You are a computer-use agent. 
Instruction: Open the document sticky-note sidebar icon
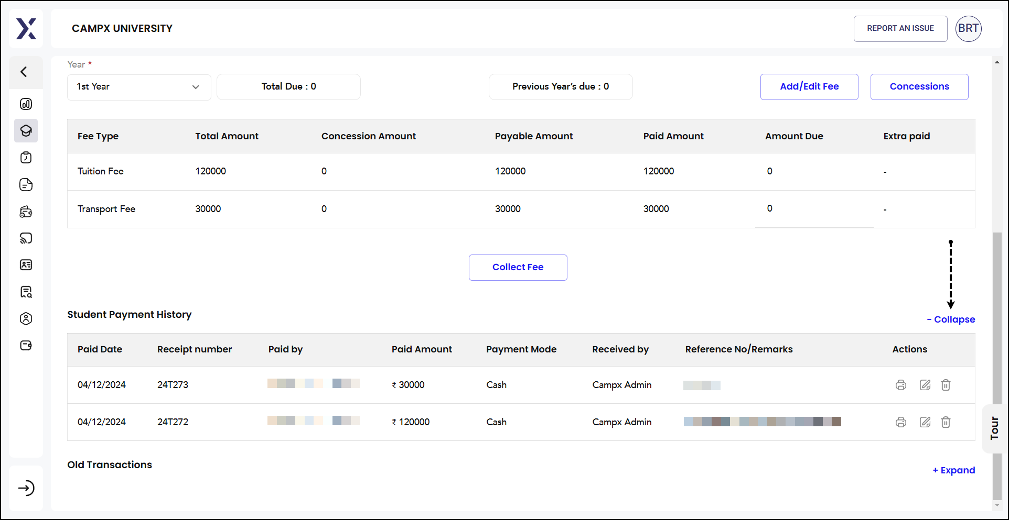[26, 185]
